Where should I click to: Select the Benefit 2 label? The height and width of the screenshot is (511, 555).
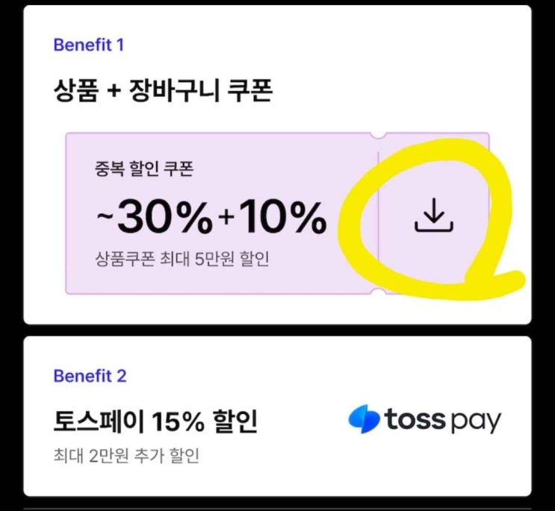click(x=90, y=376)
